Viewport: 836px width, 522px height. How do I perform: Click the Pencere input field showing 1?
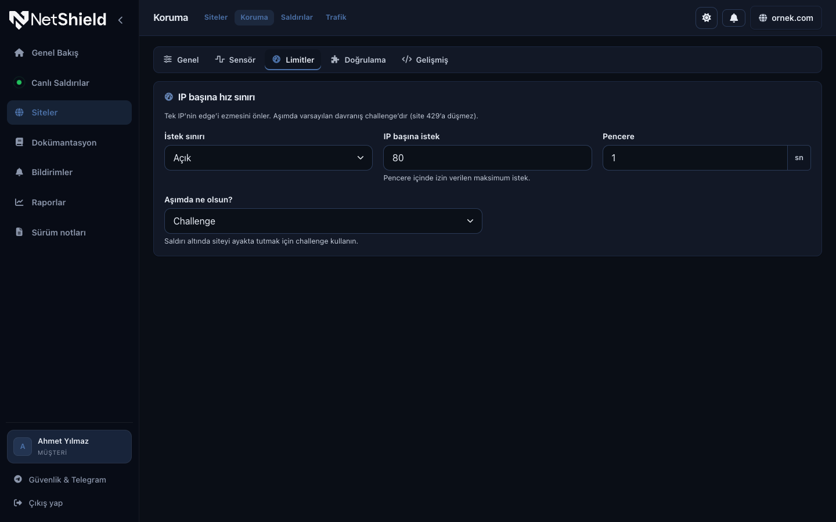point(695,158)
